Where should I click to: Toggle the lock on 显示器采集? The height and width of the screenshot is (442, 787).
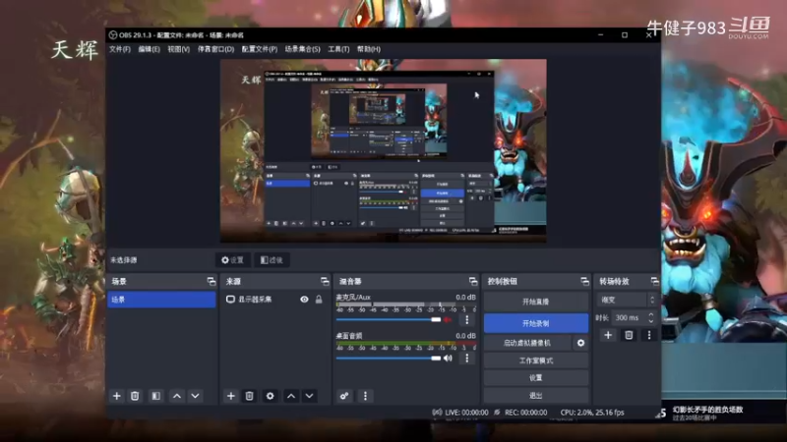pyautogui.click(x=319, y=300)
